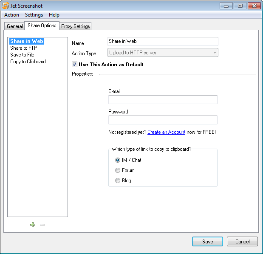This screenshot has width=263, height=254.
Task: Follow the Create an Account link
Action: pyautogui.click(x=166, y=132)
